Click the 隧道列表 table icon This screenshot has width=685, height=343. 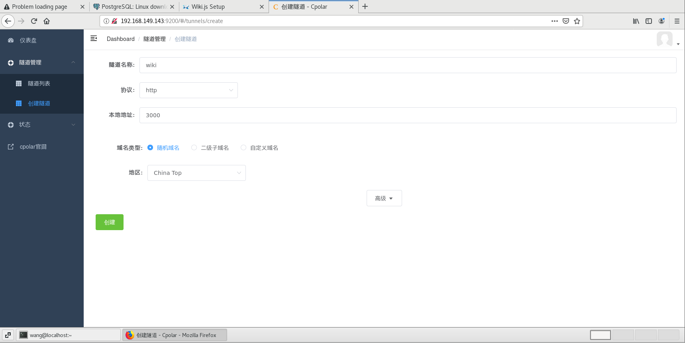click(x=19, y=83)
